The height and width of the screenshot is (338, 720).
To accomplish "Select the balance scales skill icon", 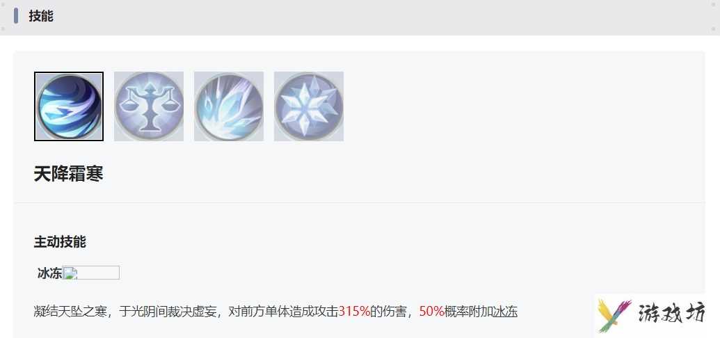I will [149, 106].
